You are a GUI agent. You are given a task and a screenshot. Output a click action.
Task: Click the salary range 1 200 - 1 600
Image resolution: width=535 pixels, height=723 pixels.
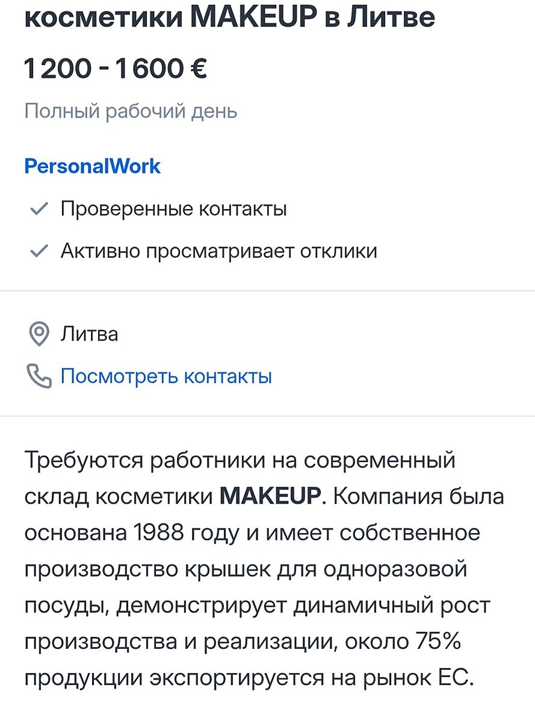click(103, 68)
